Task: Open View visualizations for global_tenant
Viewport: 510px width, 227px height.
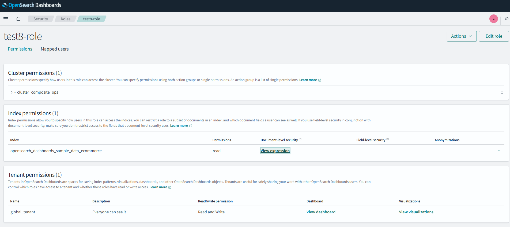Action: point(416,212)
